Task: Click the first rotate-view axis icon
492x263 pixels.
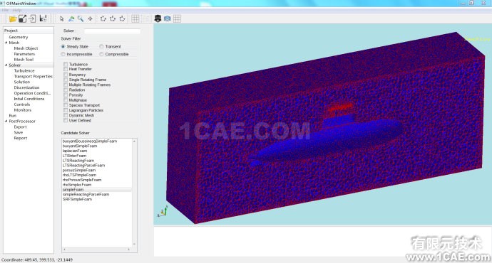Action: coord(103,18)
